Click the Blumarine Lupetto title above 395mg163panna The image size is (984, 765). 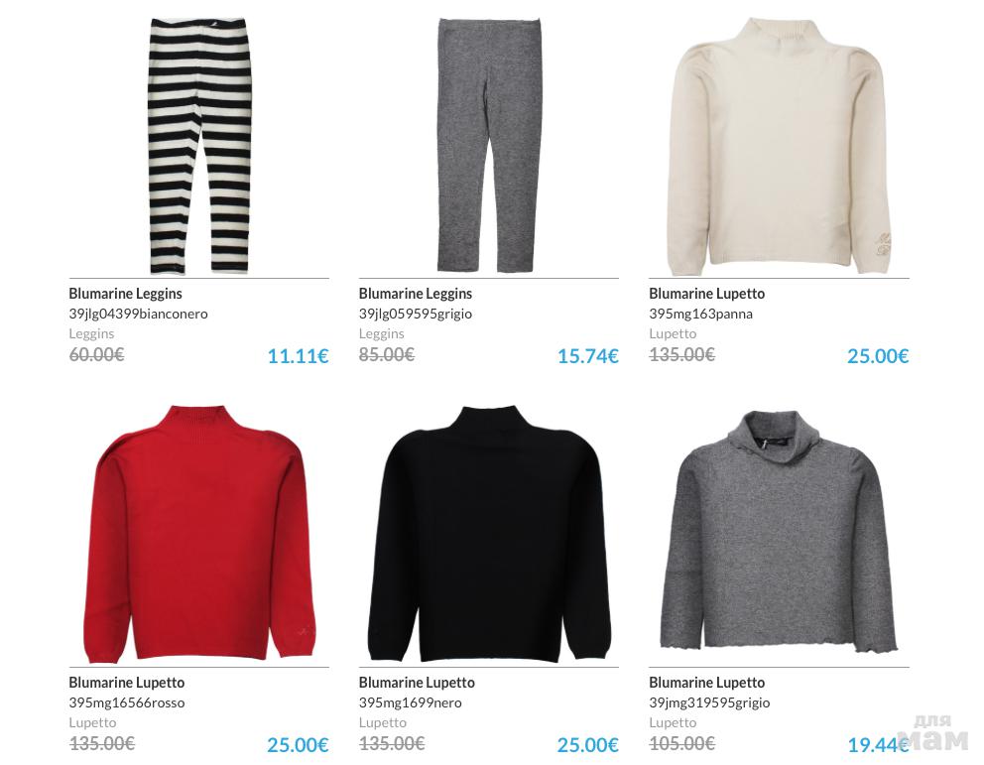pos(706,294)
